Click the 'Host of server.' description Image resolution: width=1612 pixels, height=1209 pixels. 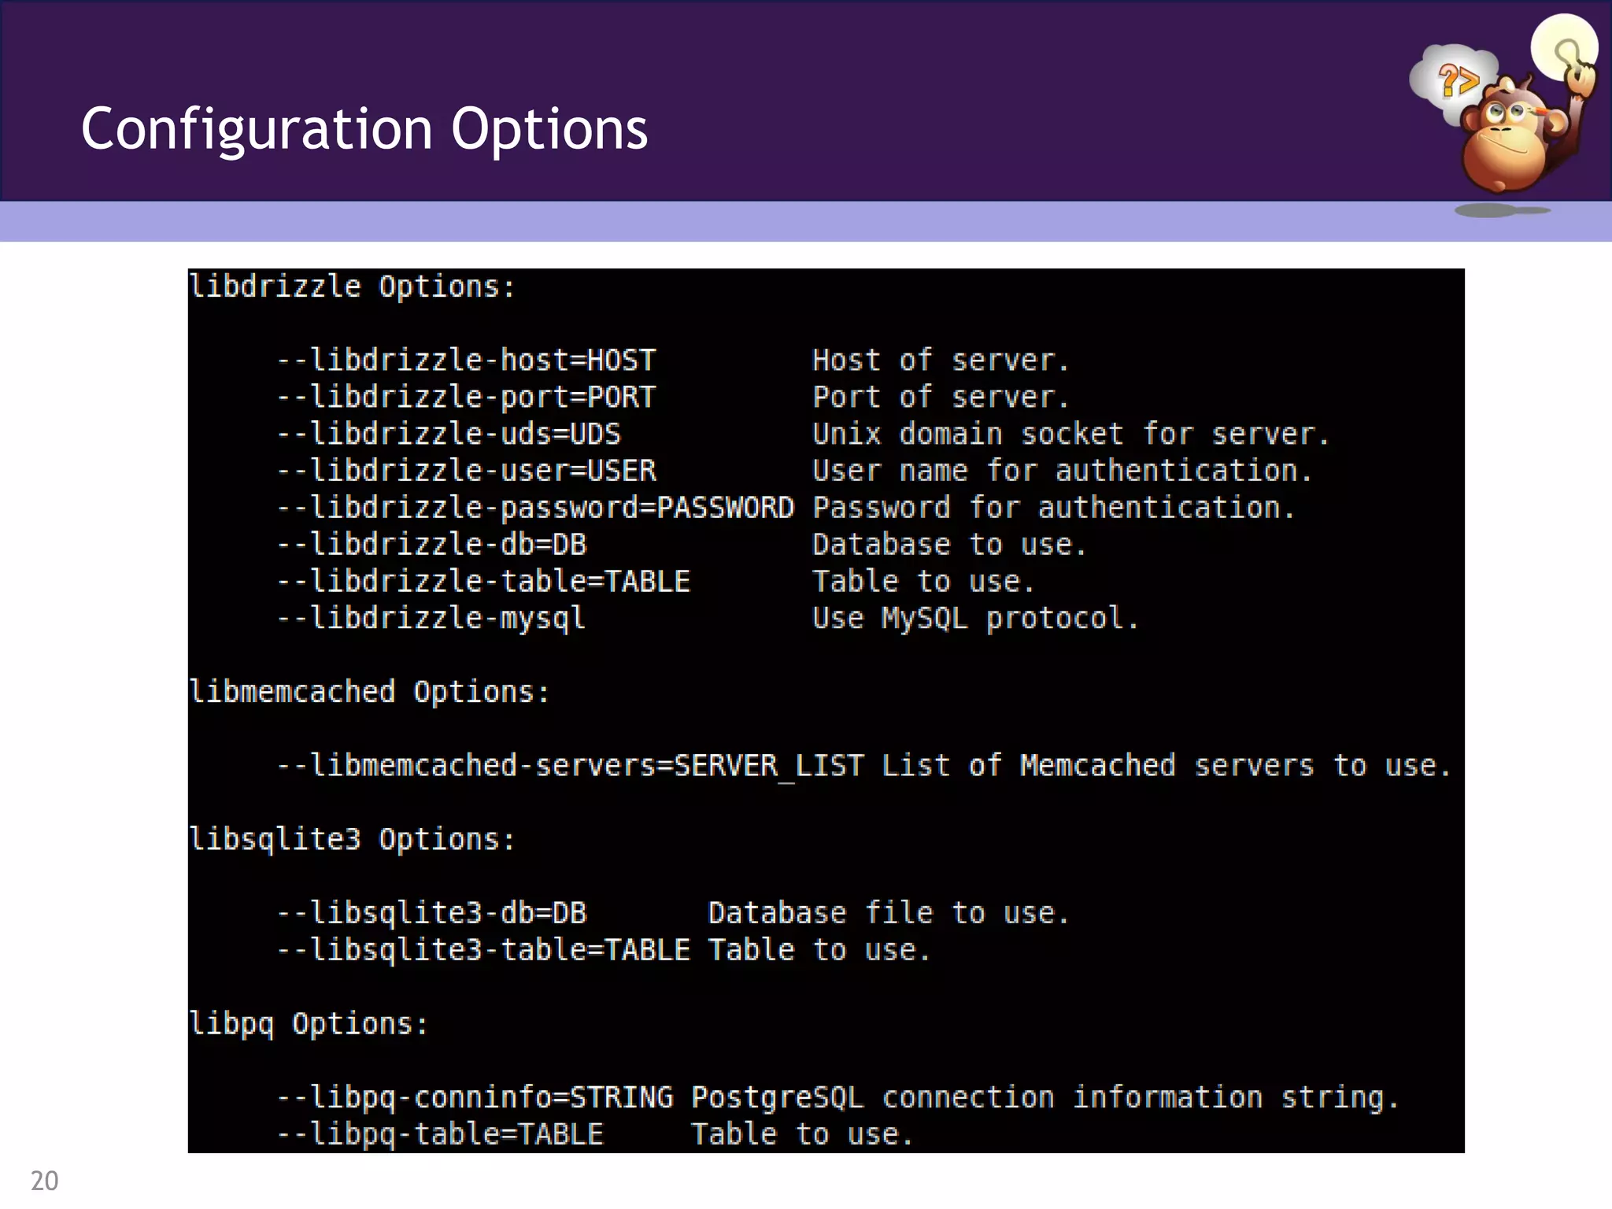click(941, 360)
